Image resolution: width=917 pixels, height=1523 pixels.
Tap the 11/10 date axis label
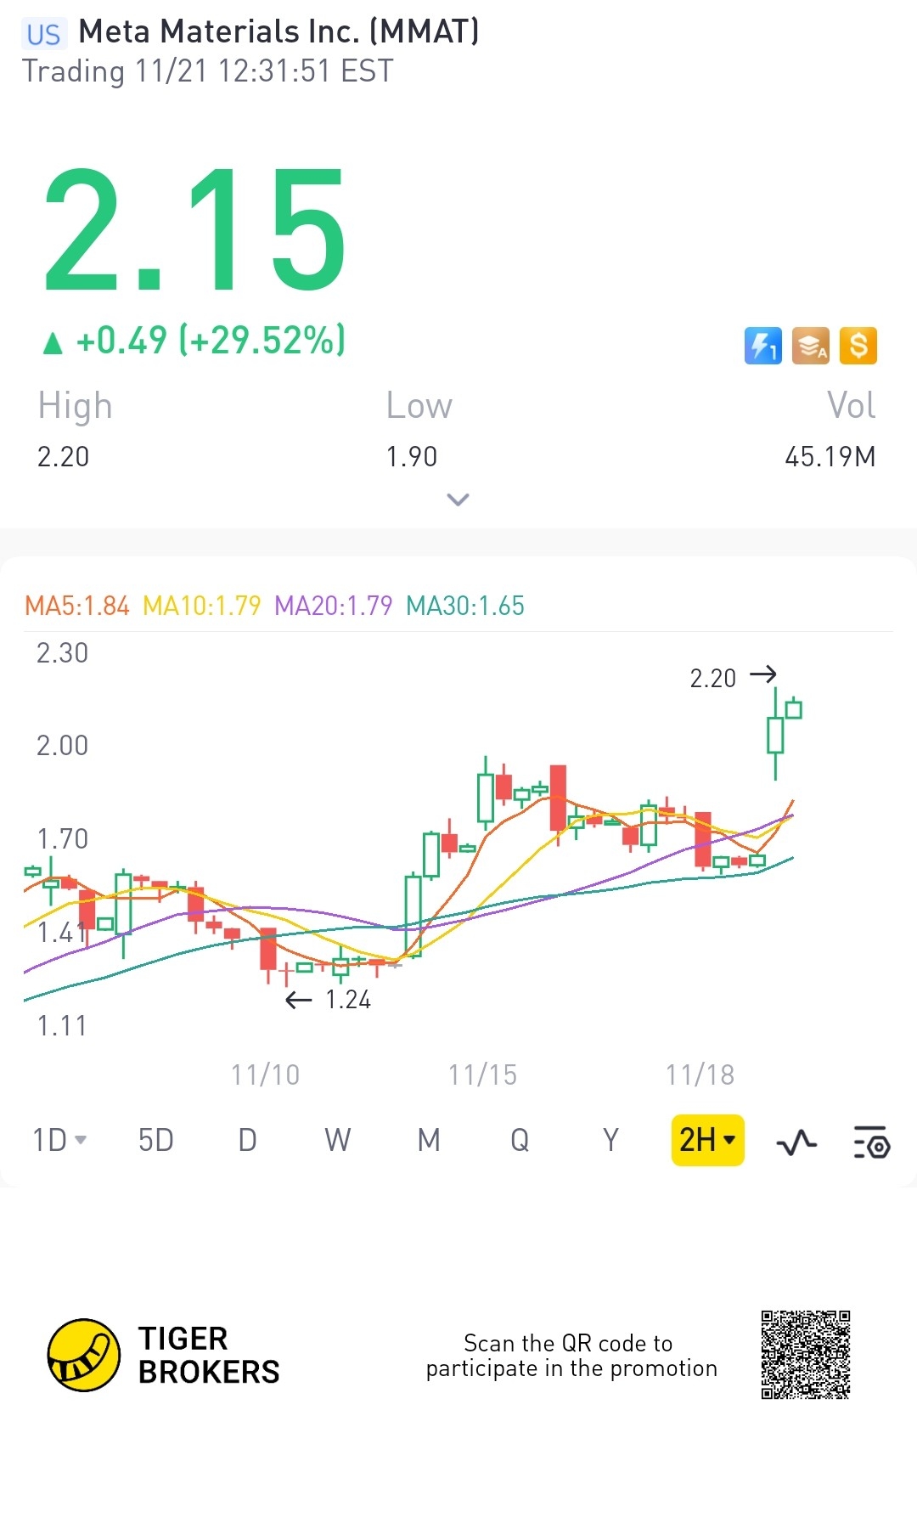pyautogui.click(x=266, y=1075)
